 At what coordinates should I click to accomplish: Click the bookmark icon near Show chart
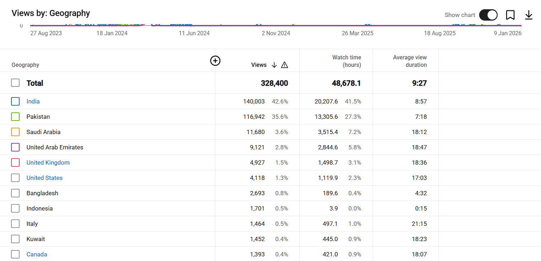510,15
